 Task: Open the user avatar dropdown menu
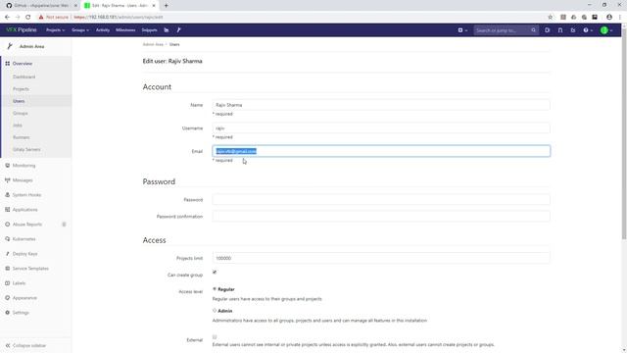click(606, 30)
